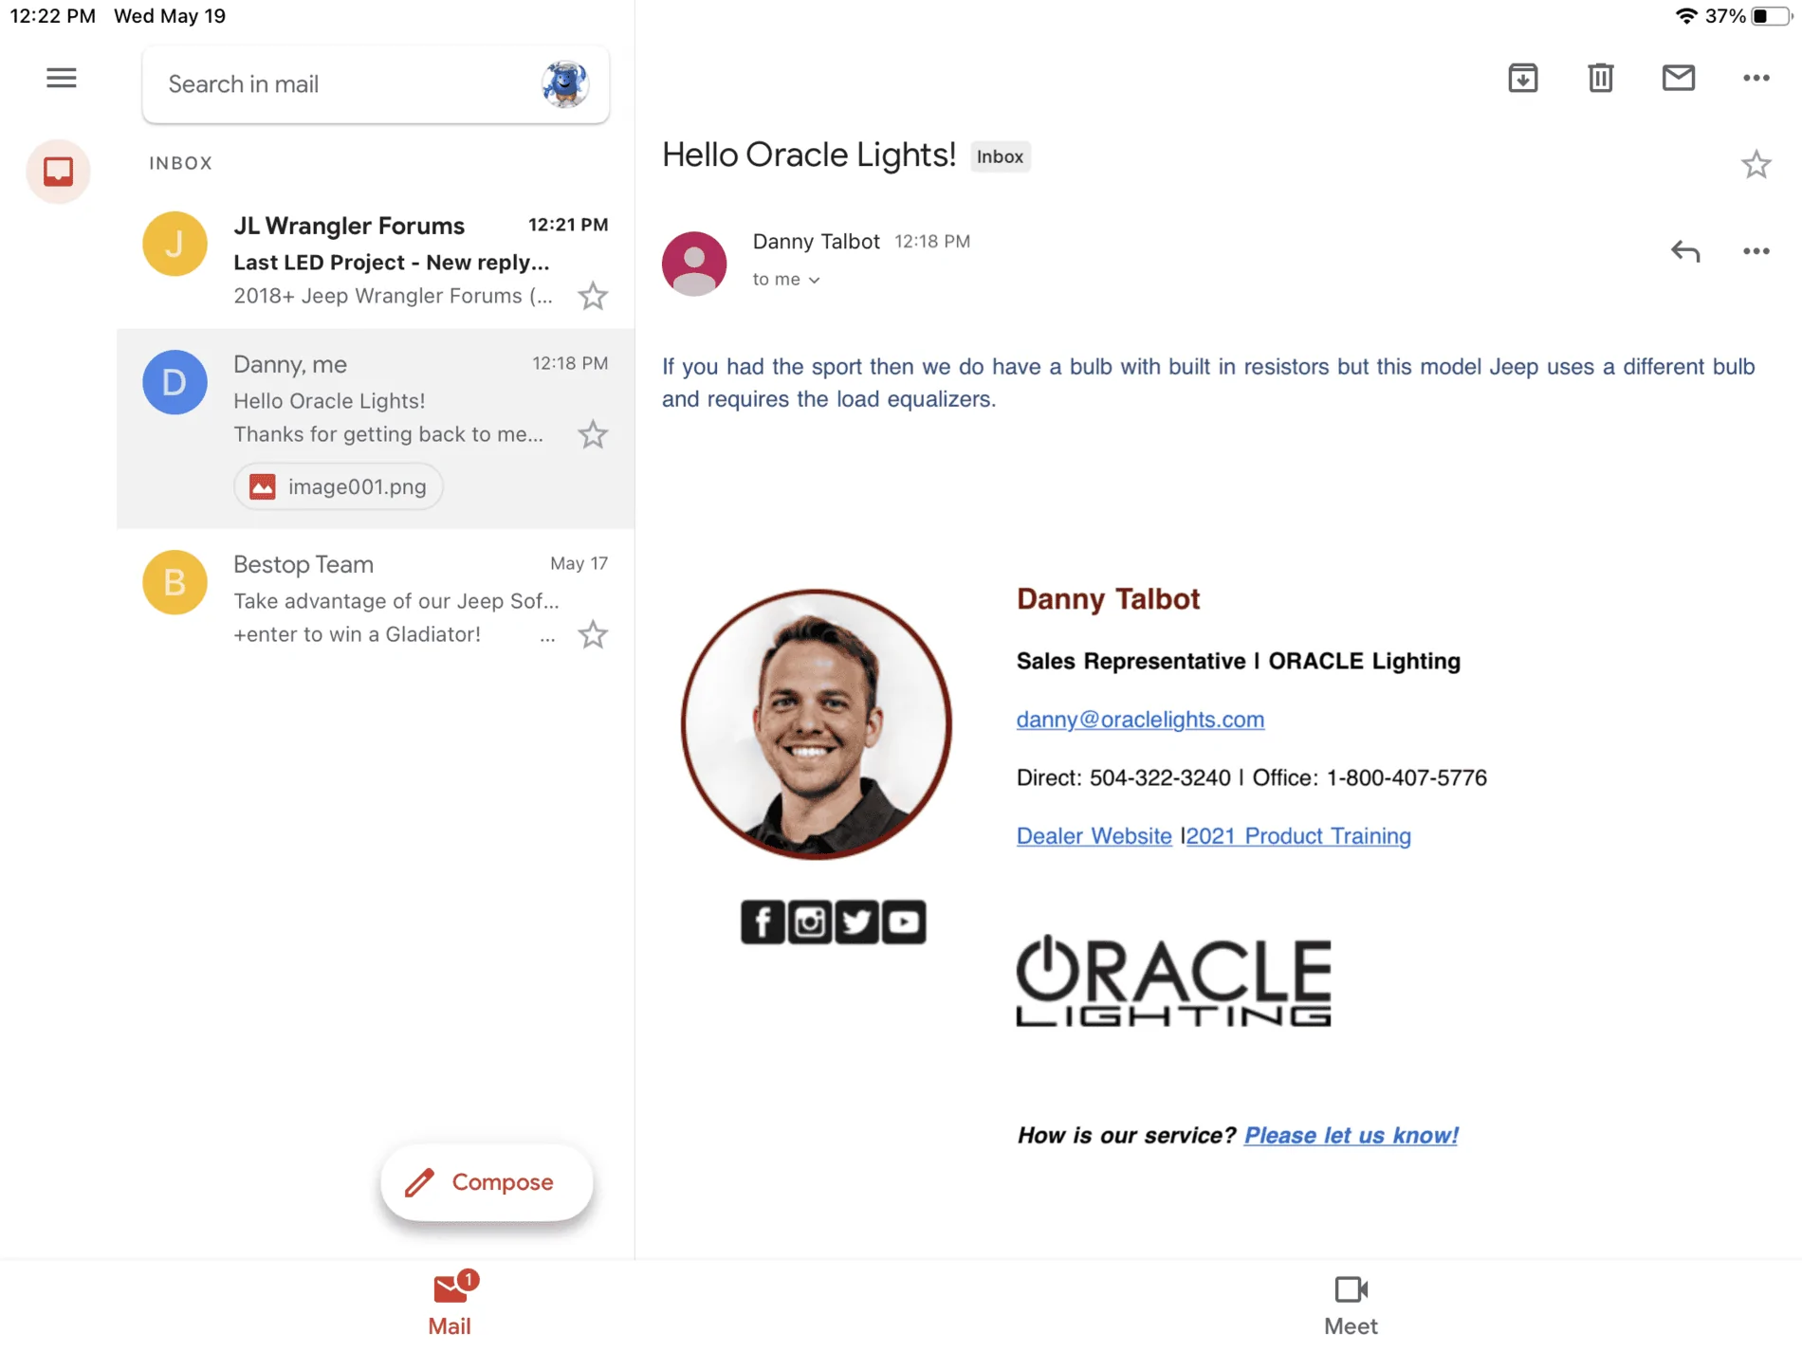Viewport: 1802px width, 1351px height.
Task: Click the danny@oraclelights.com email link
Action: 1140,720
